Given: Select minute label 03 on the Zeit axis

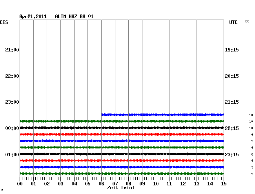Looking at the screenshot, I should point(60,184).
